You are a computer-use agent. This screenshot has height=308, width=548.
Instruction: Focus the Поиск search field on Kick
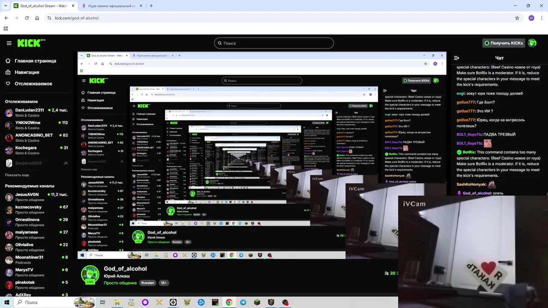pyautogui.click(x=274, y=43)
